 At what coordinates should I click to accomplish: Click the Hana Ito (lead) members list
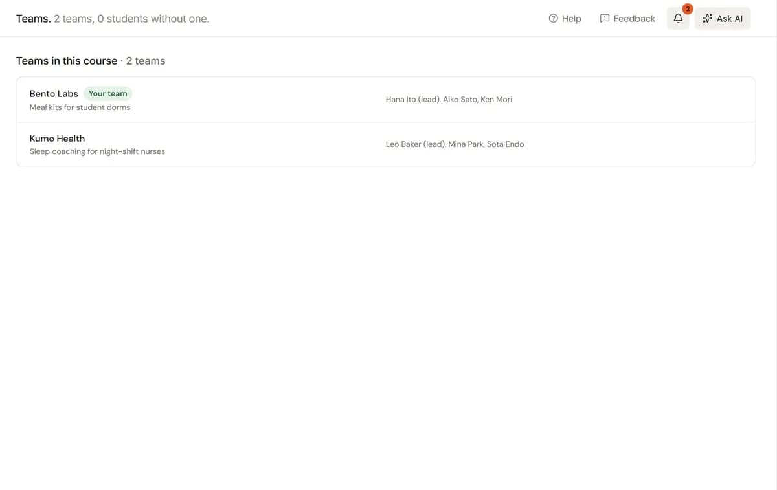pyautogui.click(x=449, y=100)
